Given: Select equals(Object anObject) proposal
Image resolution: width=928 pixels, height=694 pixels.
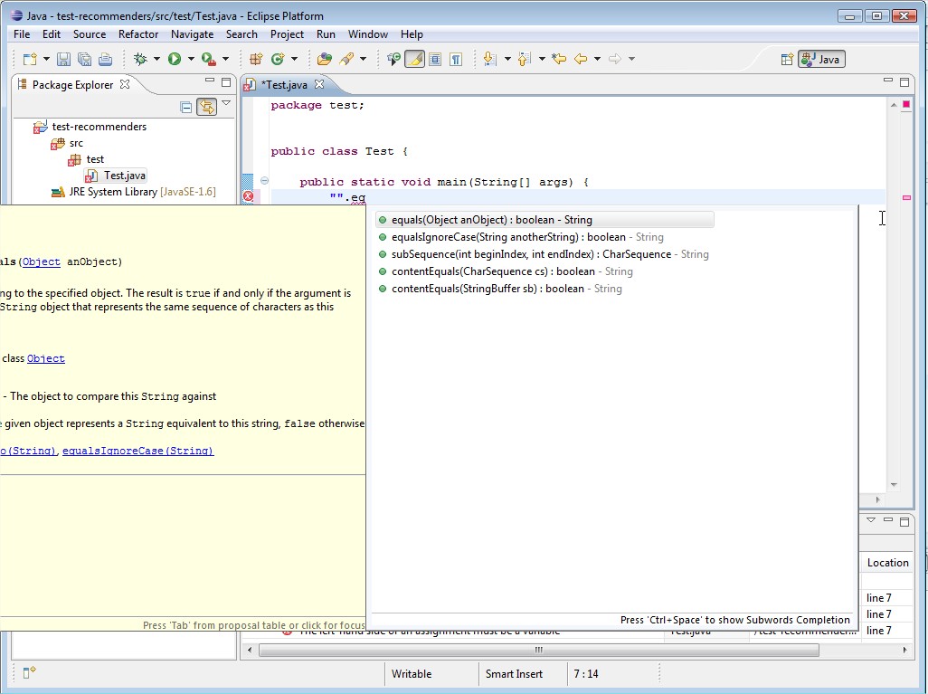Looking at the screenshot, I should tap(544, 220).
